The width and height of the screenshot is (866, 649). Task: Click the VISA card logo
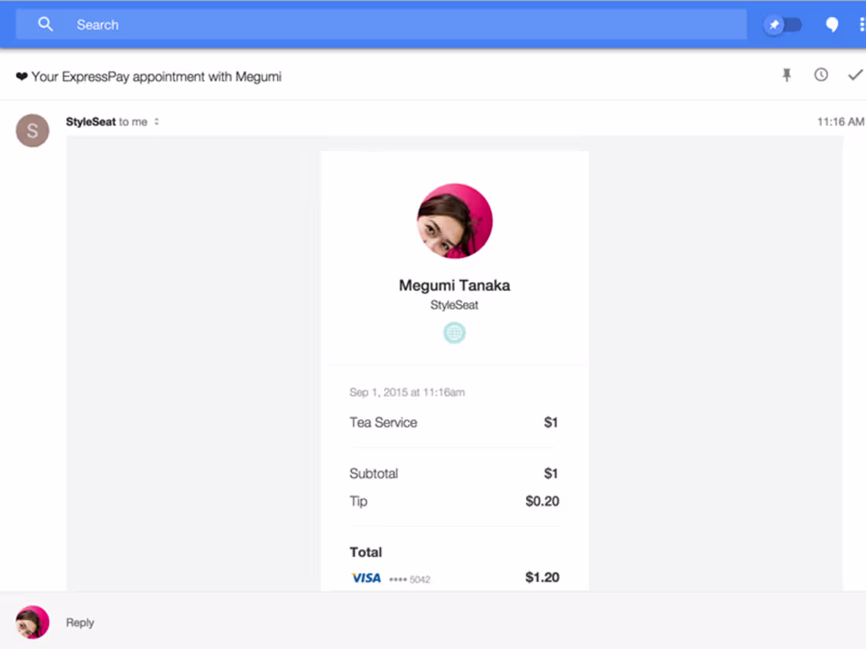[366, 578]
